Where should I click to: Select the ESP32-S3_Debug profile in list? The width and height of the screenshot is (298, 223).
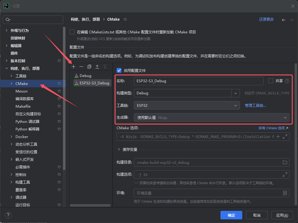92,83
